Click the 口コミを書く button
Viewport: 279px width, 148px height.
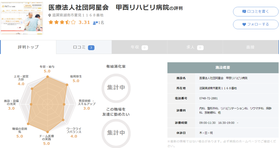pos(256,12)
